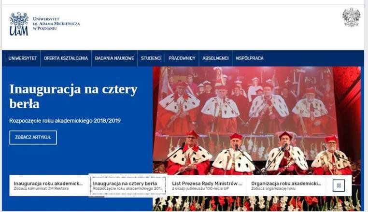Open the PRACOWNICY menu
Viewport: 368px width, 212px height.
182,58
